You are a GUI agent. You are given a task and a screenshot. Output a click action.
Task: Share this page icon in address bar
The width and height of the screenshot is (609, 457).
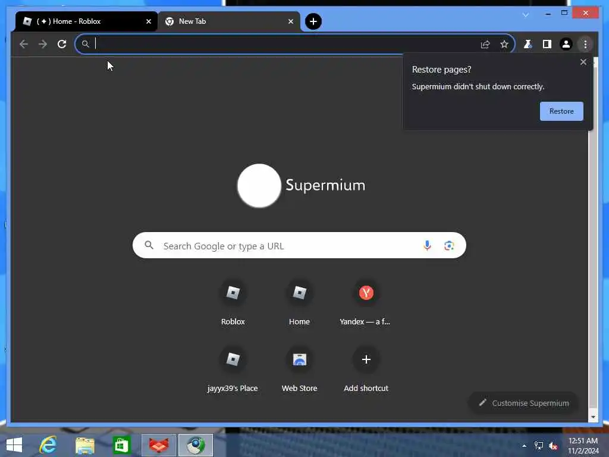click(x=485, y=44)
